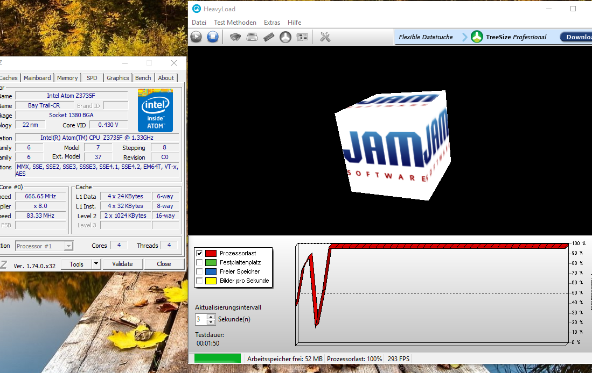Viewport: 592px width, 373px height.
Task: Click the '293 FPS' status bar entry
Action: [398, 358]
